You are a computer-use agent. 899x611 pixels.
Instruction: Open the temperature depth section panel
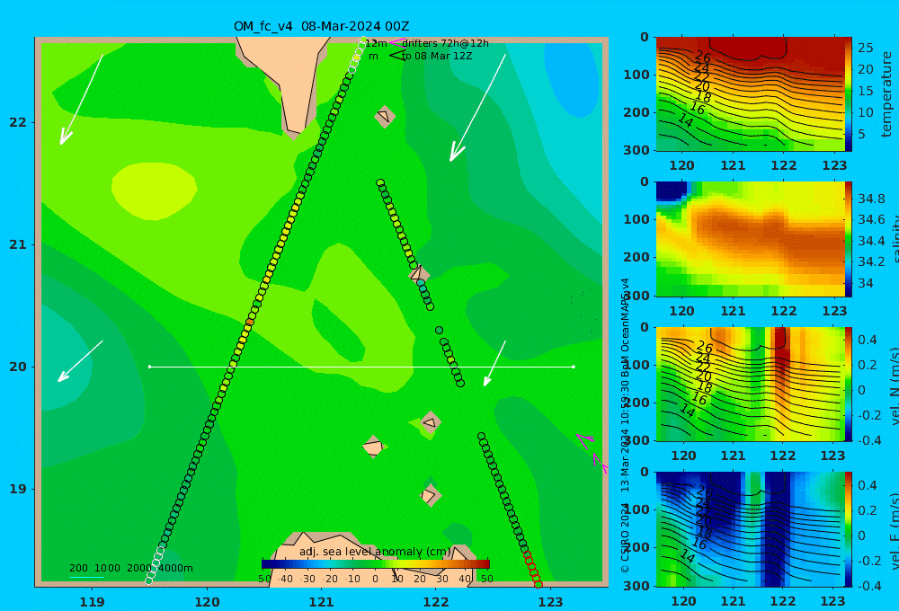coord(751,94)
